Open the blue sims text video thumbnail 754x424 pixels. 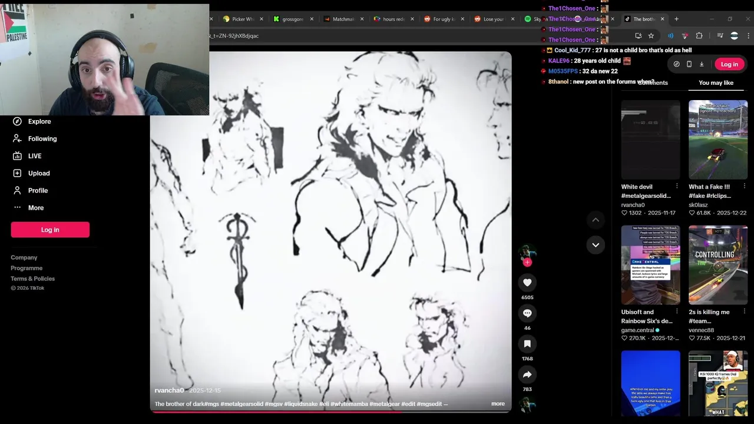[650, 383]
